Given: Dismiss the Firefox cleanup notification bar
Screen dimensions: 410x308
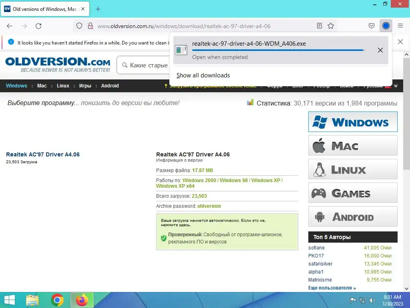Looking at the screenshot, I should click(x=400, y=42).
